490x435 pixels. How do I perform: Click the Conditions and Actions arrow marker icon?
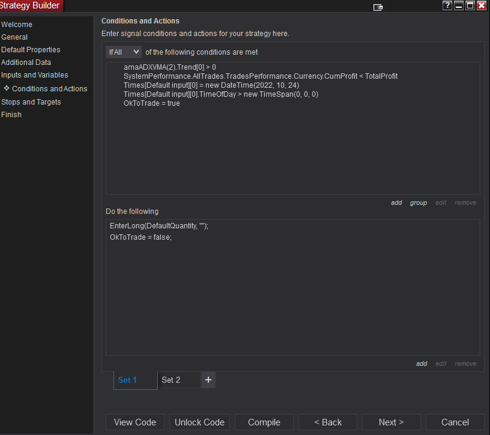(x=7, y=88)
